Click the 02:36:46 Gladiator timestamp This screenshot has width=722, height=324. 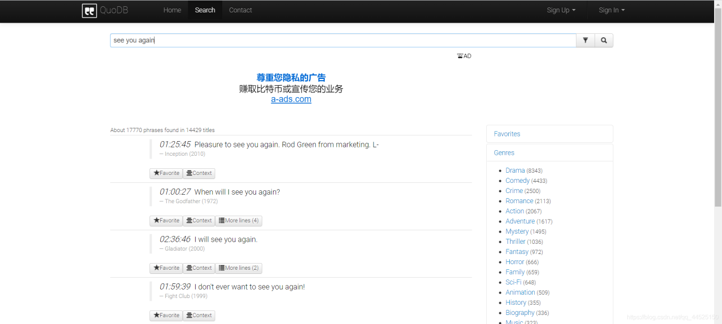click(175, 239)
